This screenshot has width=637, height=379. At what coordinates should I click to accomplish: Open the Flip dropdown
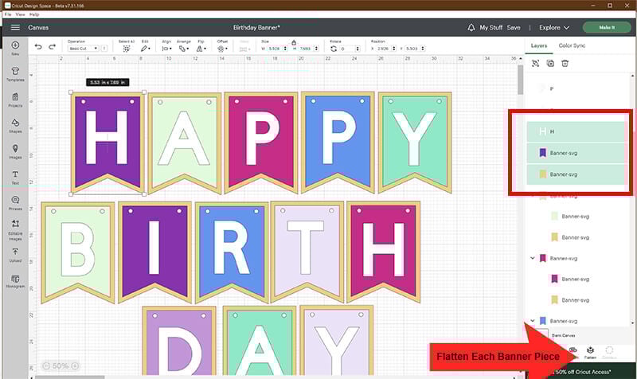pos(201,49)
